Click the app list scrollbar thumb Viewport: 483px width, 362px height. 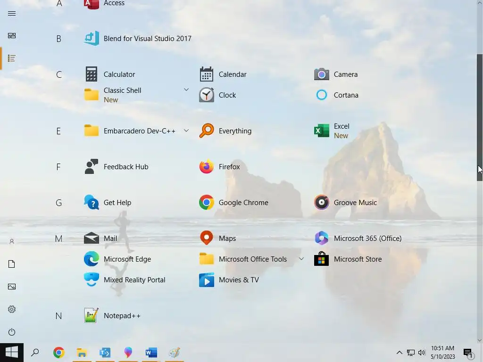pos(480,117)
